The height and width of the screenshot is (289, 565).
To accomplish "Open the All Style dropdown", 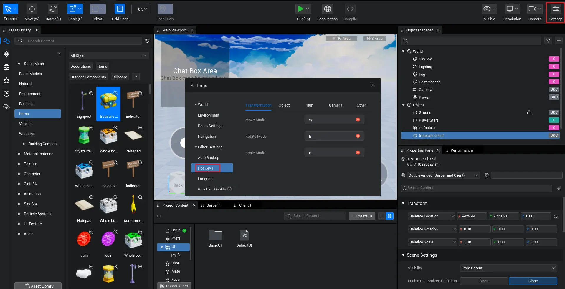I will 109,55.
